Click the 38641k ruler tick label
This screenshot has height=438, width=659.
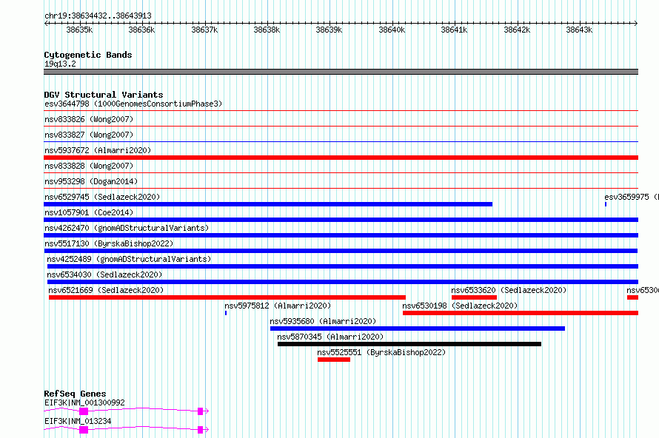point(454,30)
